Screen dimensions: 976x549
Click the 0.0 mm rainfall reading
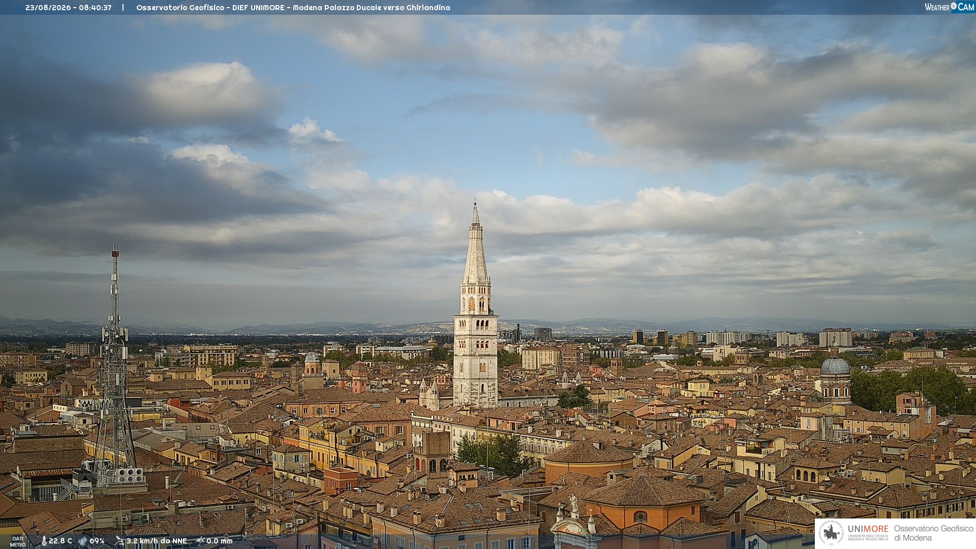[x=220, y=541]
